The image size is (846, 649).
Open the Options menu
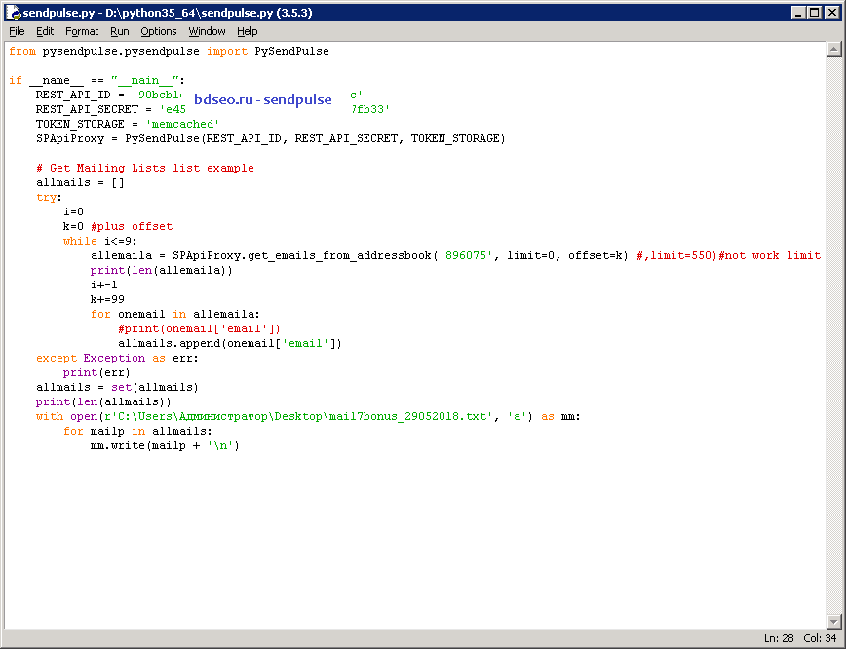[159, 31]
